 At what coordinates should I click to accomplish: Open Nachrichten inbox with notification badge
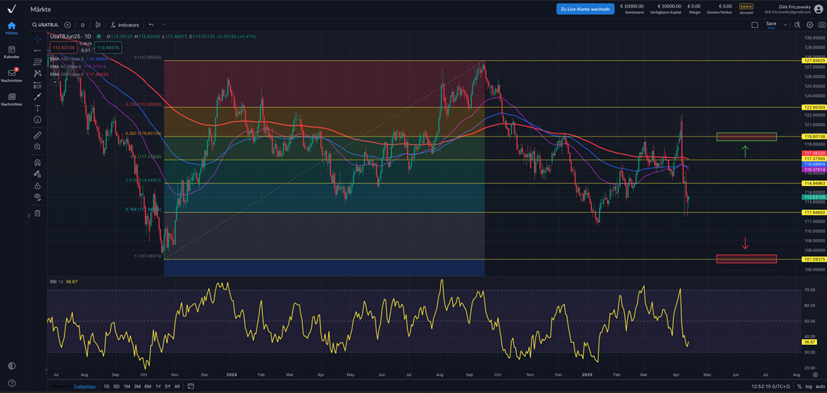click(x=11, y=75)
